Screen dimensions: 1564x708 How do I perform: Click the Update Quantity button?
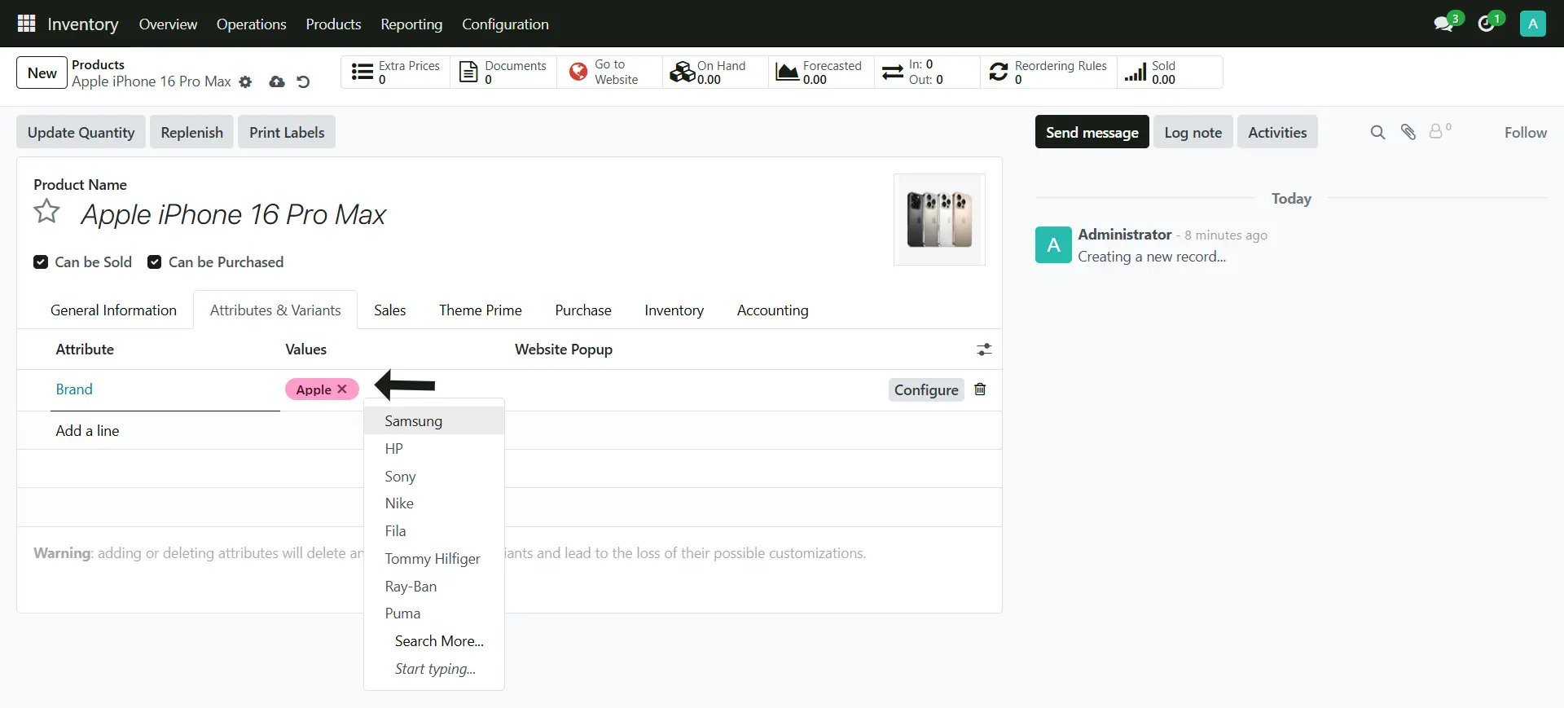click(x=81, y=133)
